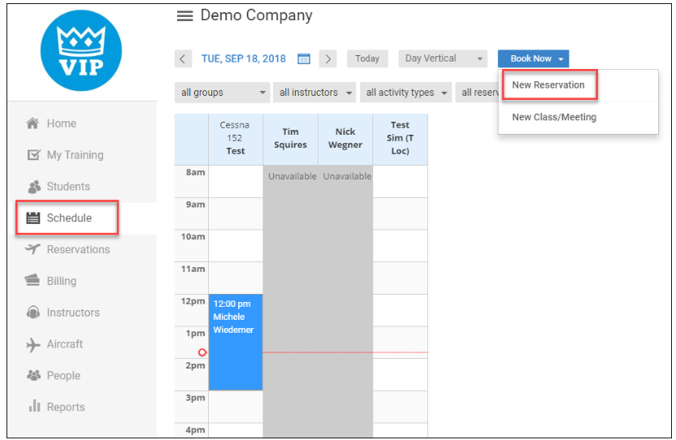The image size is (676, 440).
Task: Open the Day Vertical view dropdown
Action: pos(443,58)
